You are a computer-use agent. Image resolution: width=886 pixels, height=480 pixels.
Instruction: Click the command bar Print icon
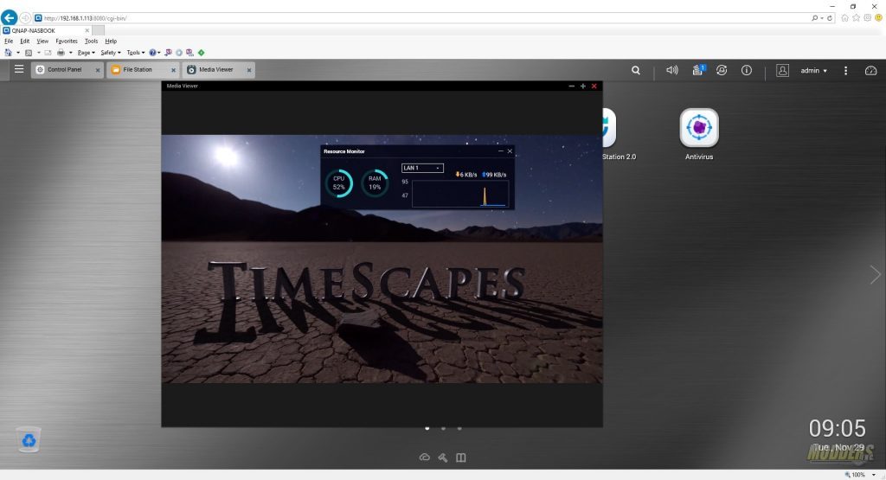tap(61, 53)
